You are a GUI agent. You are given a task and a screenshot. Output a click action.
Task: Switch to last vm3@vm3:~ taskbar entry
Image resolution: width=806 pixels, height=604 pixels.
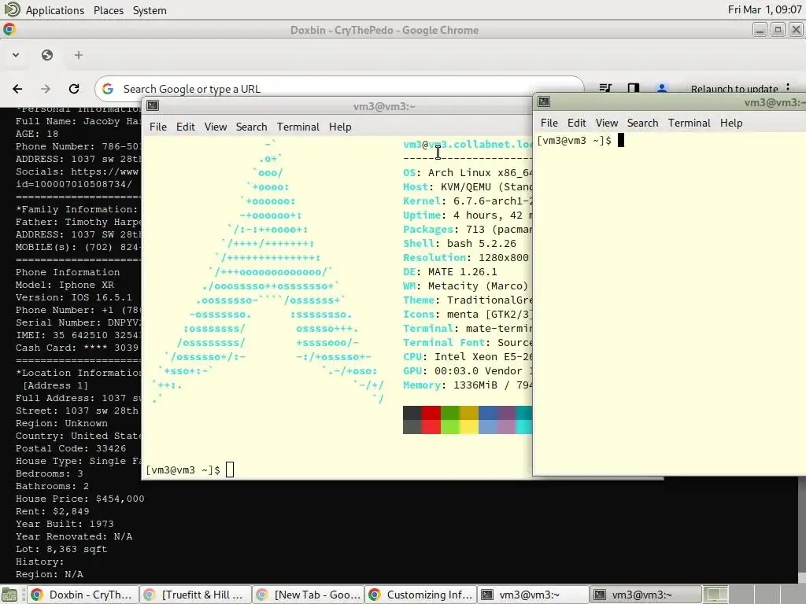[646, 595]
